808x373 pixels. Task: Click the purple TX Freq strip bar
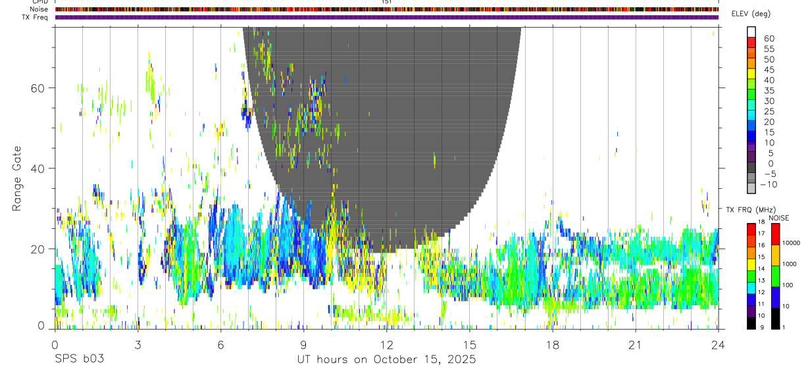(387, 17)
